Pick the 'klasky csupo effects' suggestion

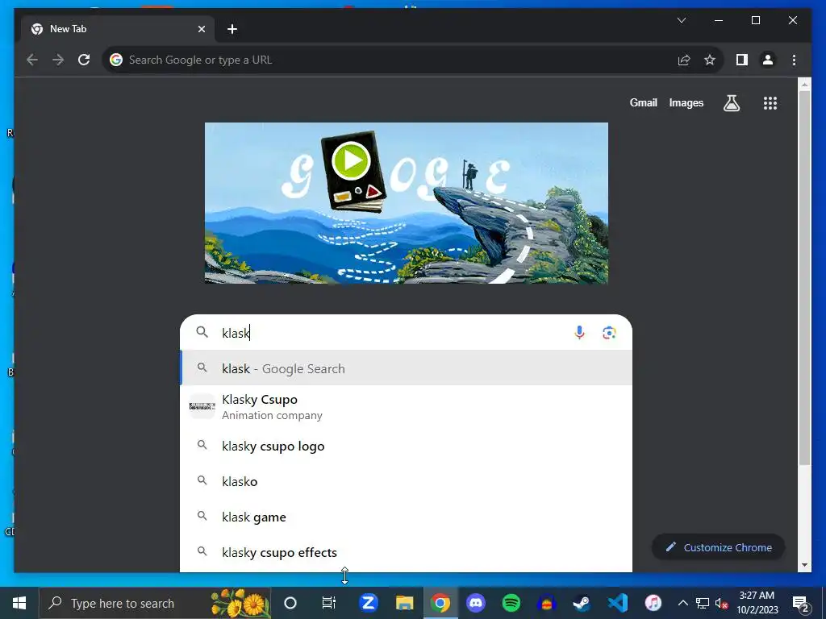pos(407,552)
